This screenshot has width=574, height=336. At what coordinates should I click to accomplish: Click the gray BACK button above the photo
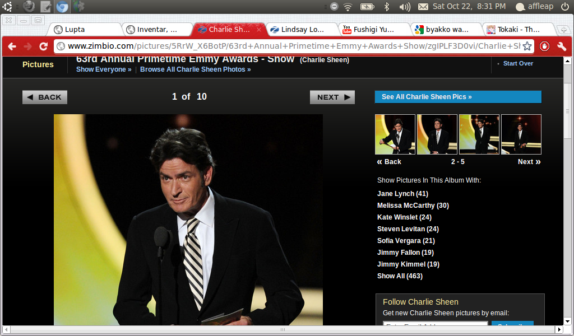click(x=45, y=97)
